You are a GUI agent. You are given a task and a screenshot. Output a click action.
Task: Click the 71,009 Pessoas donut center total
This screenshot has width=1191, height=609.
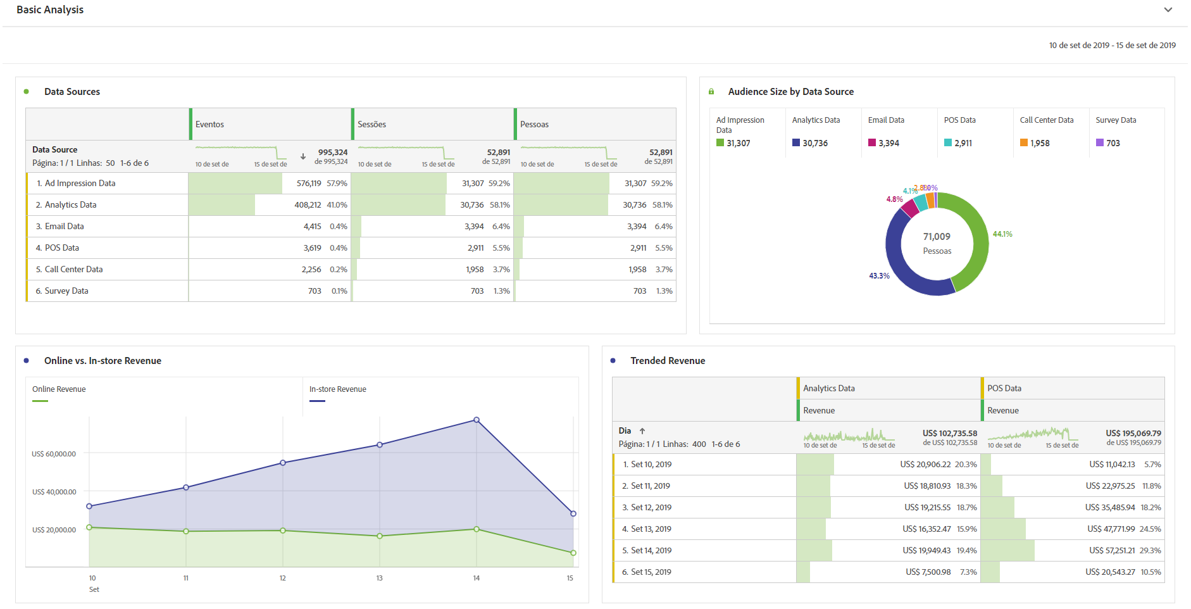937,243
